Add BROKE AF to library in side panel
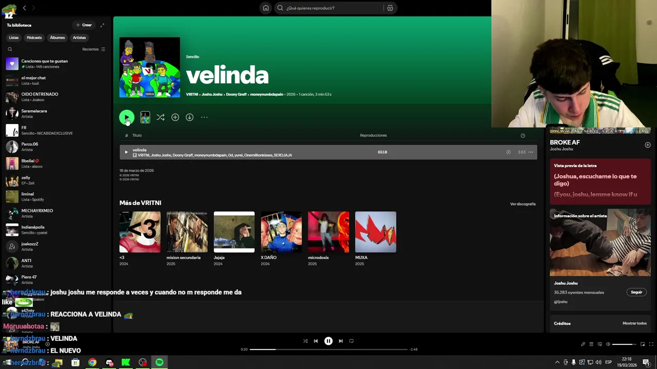This screenshot has width=657, height=369. coord(647,145)
